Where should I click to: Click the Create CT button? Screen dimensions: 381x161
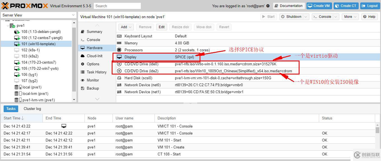[346, 6]
